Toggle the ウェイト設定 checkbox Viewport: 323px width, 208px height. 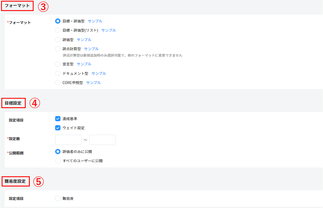pyautogui.click(x=58, y=128)
